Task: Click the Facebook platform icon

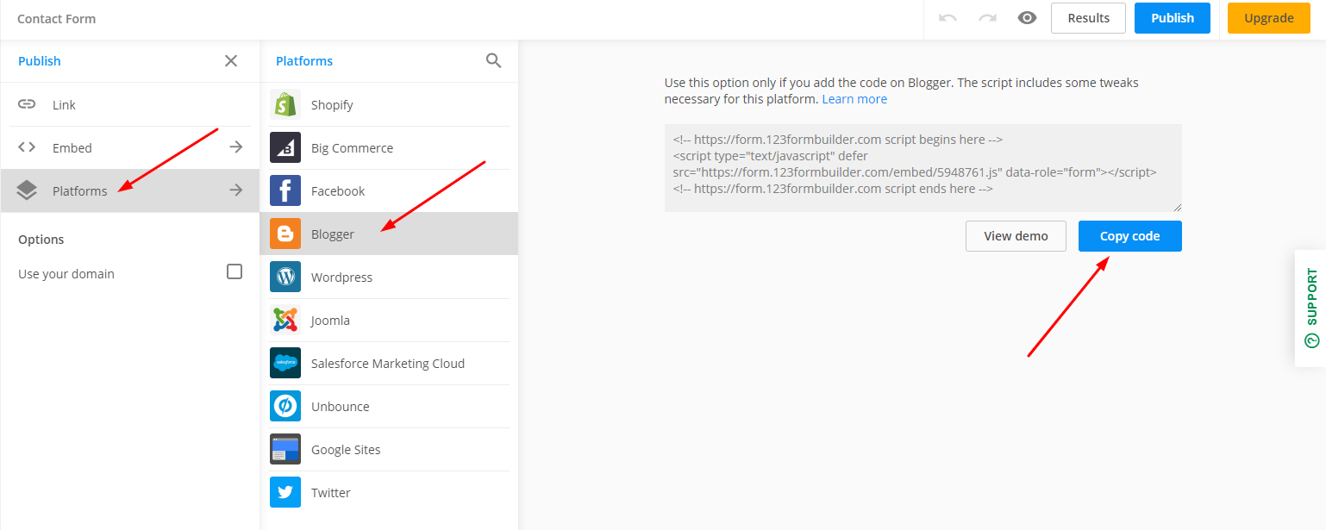Action: click(285, 190)
